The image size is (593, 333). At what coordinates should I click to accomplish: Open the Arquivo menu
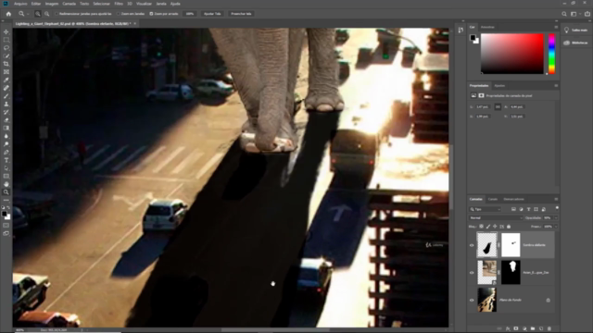[20, 4]
